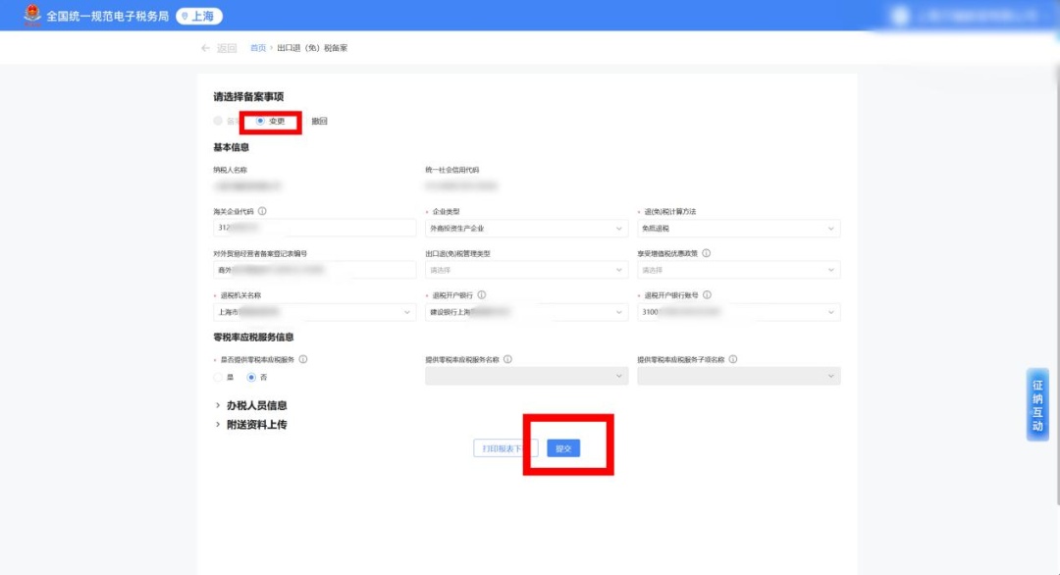The width and height of the screenshot is (1060, 575).
Task: Click info icon beside 提供零税率应税服务名称
Action: (507, 359)
